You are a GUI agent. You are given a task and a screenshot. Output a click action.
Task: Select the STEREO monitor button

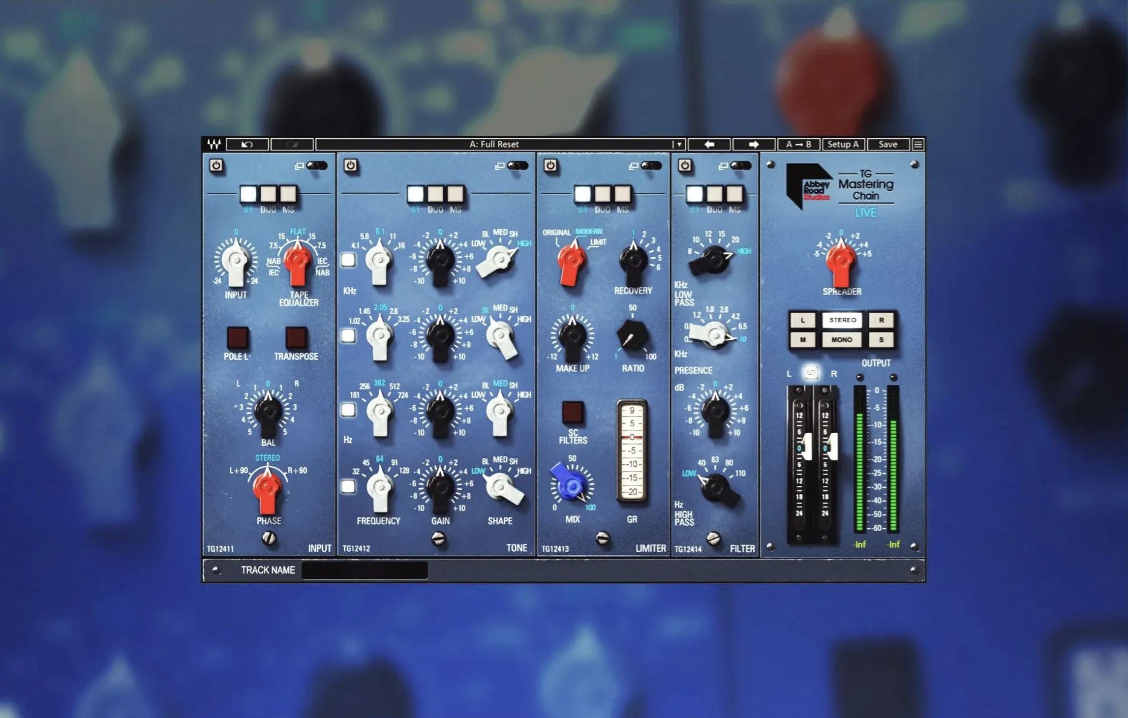[x=842, y=320]
